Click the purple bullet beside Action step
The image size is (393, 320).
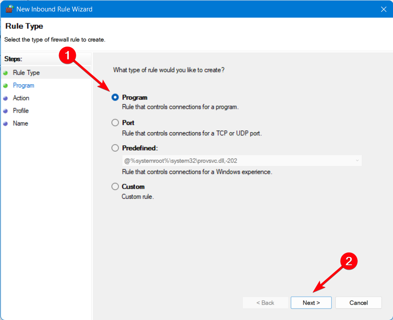tap(6, 98)
